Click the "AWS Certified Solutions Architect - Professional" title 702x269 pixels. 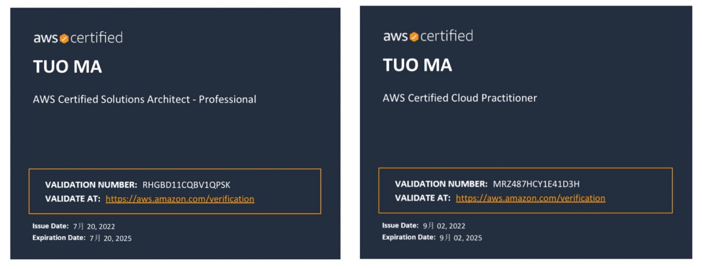(x=144, y=99)
